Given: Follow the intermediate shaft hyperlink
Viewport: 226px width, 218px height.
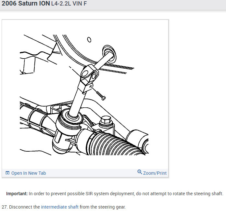Looking at the screenshot, I should (x=60, y=207).
